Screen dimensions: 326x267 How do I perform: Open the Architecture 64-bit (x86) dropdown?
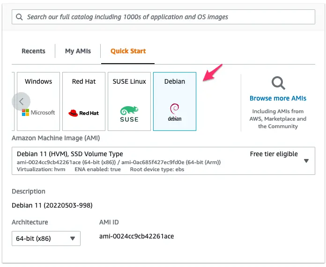coord(46,238)
